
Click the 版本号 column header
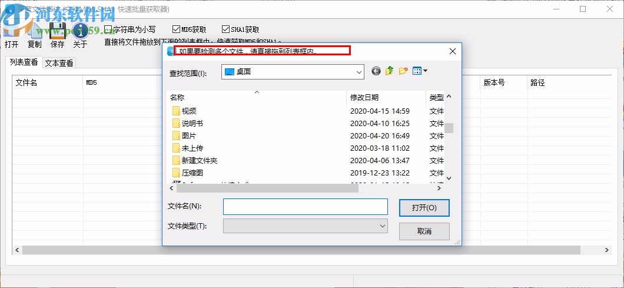504,83
